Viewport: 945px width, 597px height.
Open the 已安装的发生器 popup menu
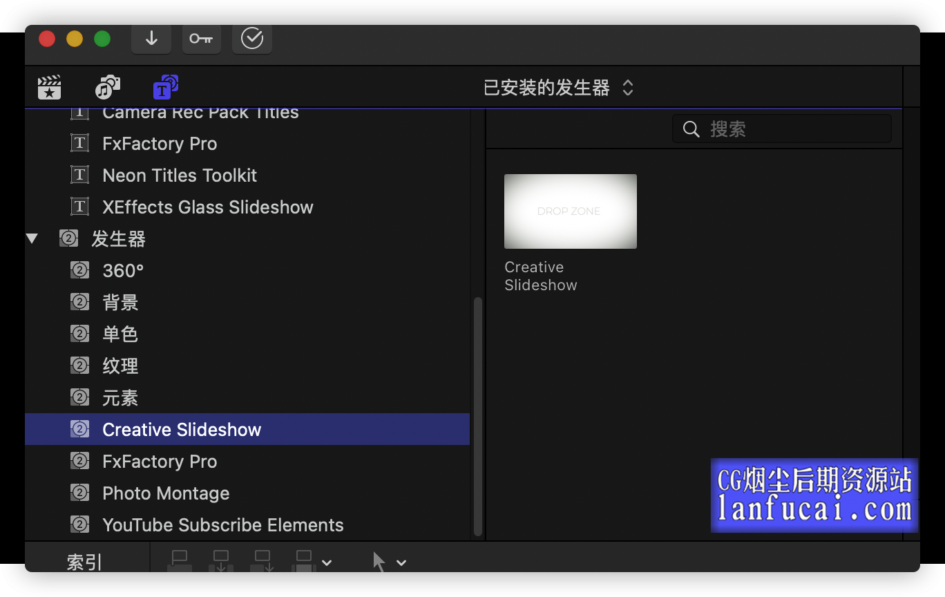click(558, 88)
